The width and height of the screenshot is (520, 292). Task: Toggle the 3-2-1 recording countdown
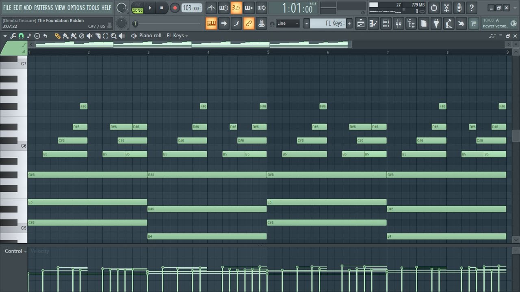click(236, 8)
